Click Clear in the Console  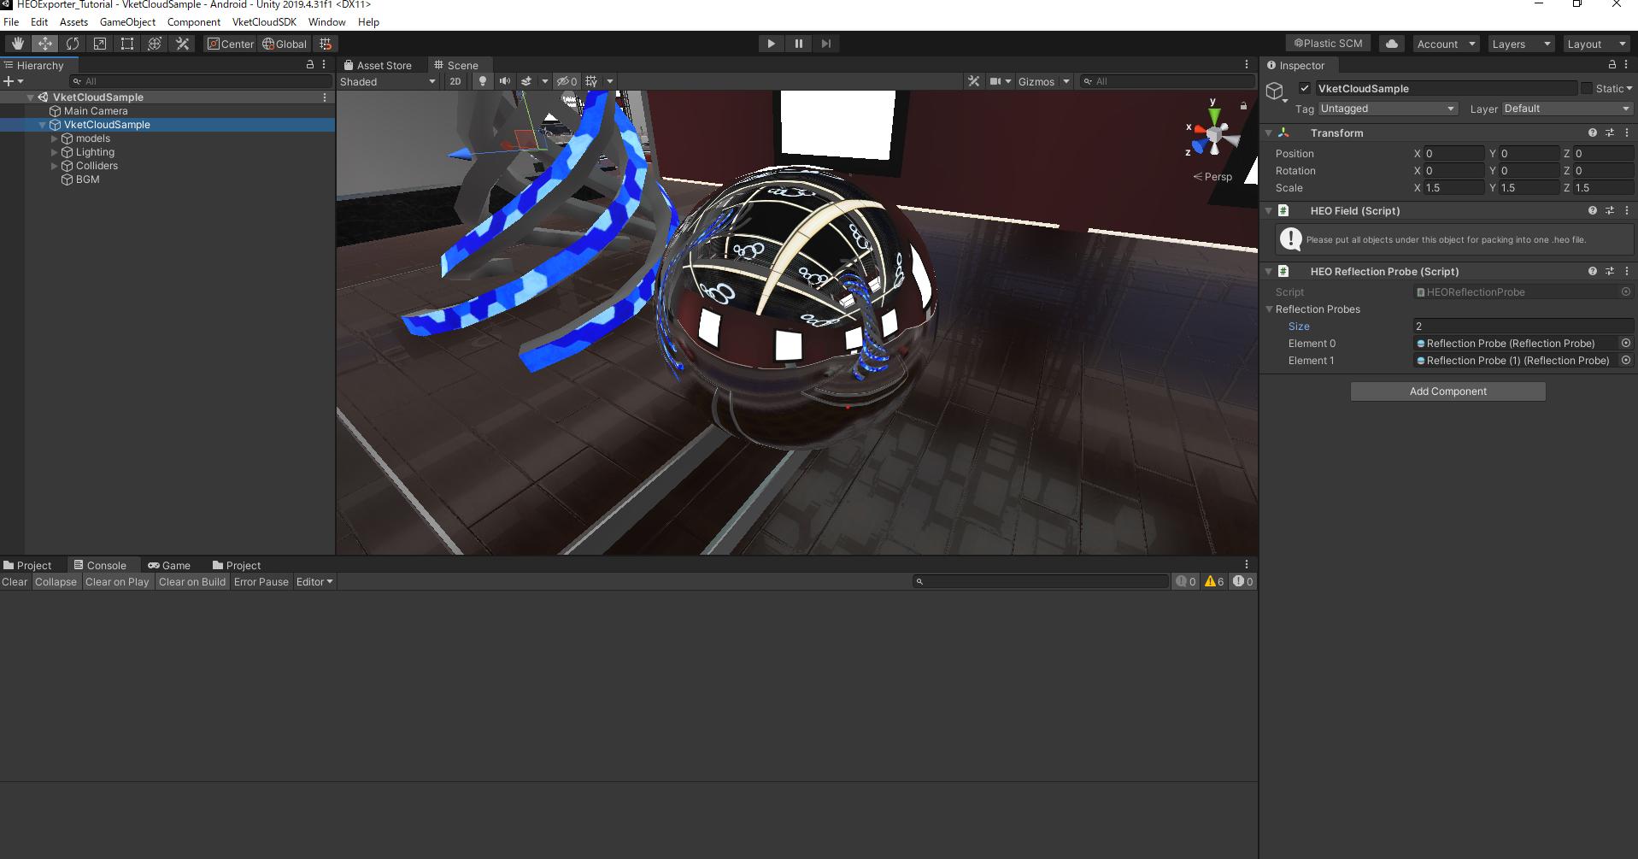(x=14, y=581)
